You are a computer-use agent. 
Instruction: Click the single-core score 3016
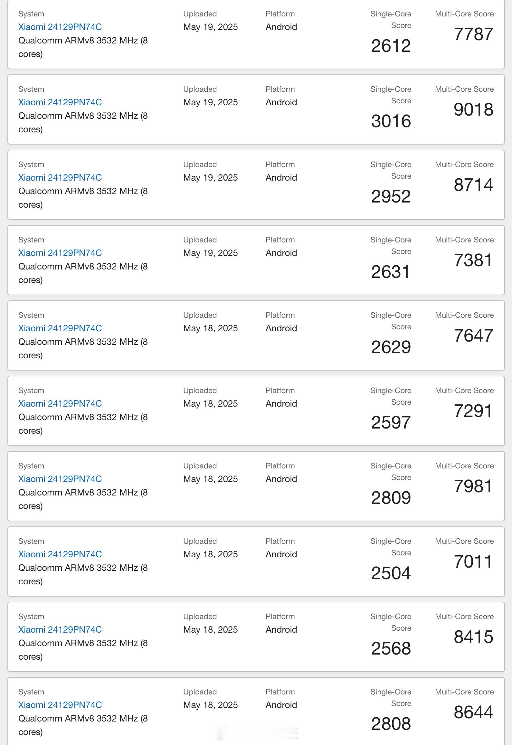click(x=391, y=121)
